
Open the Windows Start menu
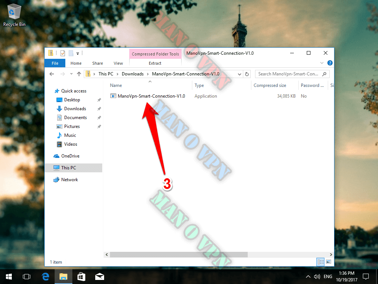(x=9, y=277)
